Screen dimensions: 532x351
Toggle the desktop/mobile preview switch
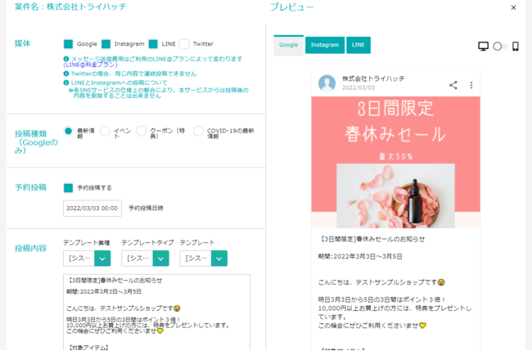point(498,47)
